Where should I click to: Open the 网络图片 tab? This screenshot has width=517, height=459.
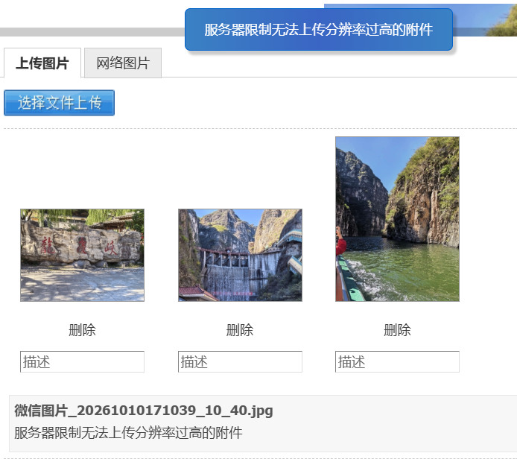click(x=123, y=63)
